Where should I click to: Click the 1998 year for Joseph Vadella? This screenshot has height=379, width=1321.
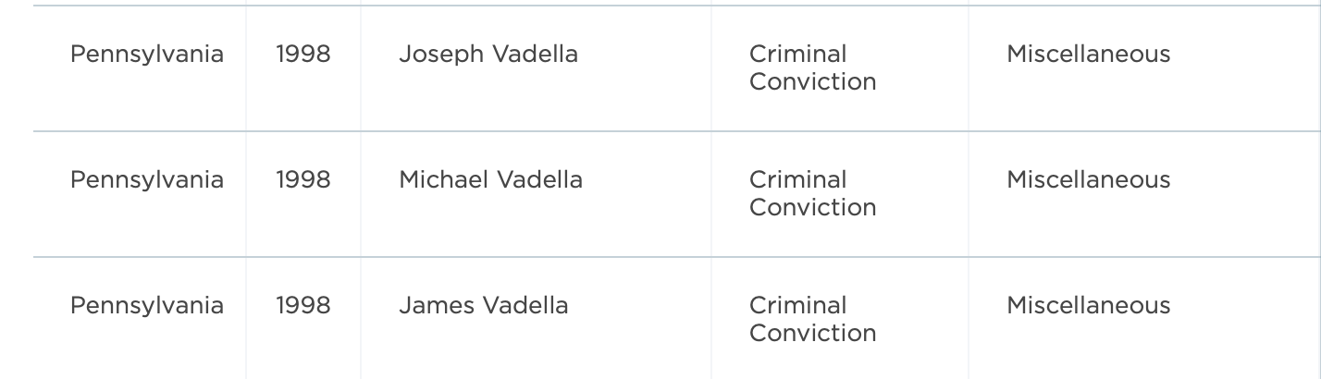pos(302,55)
